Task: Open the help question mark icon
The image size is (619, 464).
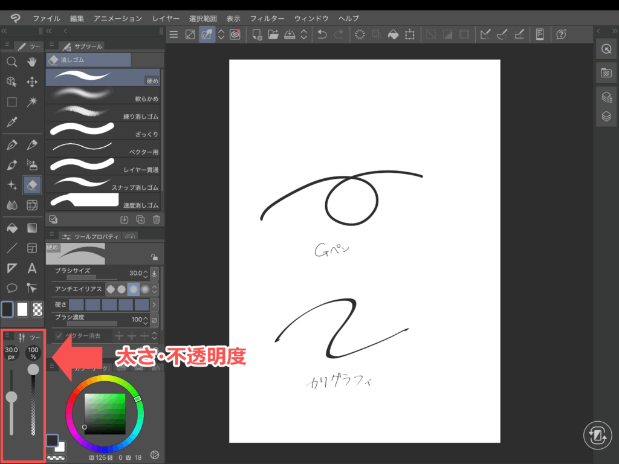Action: (561, 34)
